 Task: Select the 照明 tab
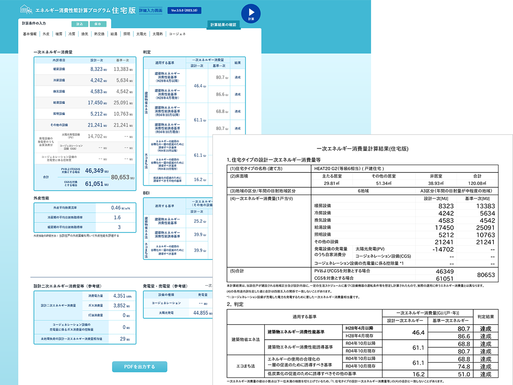127,34
